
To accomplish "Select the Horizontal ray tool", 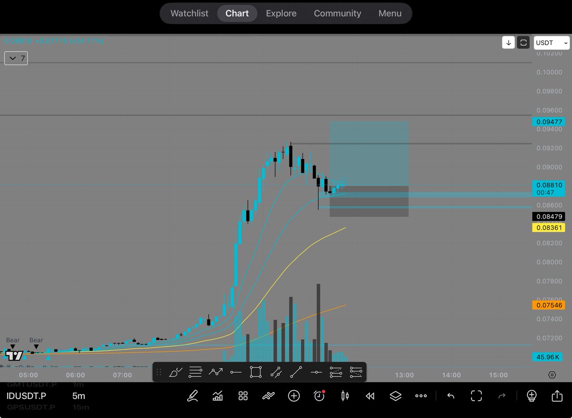I will coord(235,372).
